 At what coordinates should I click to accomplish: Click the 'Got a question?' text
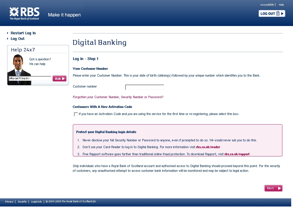click(x=40, y=59)
